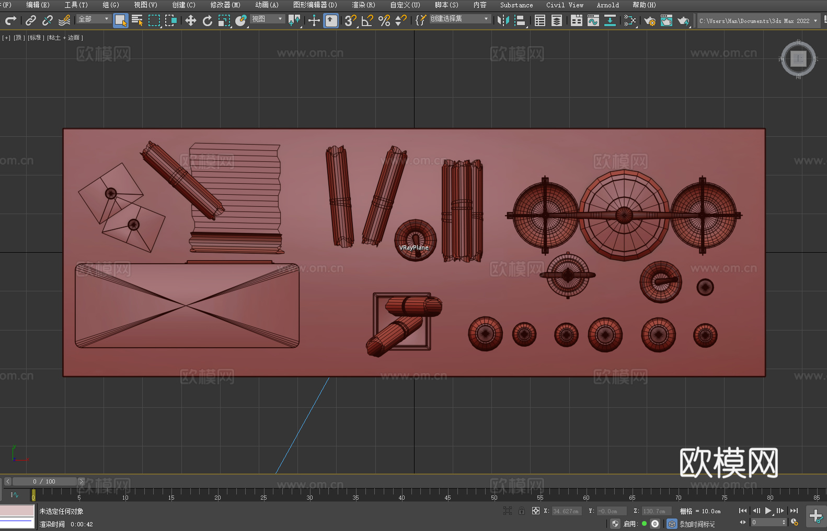Image resolution: width=827 pixels, height=531 pixels.
Task: Click the ViewCube top face
Action: pyautogui.click(x=798, y=58)
